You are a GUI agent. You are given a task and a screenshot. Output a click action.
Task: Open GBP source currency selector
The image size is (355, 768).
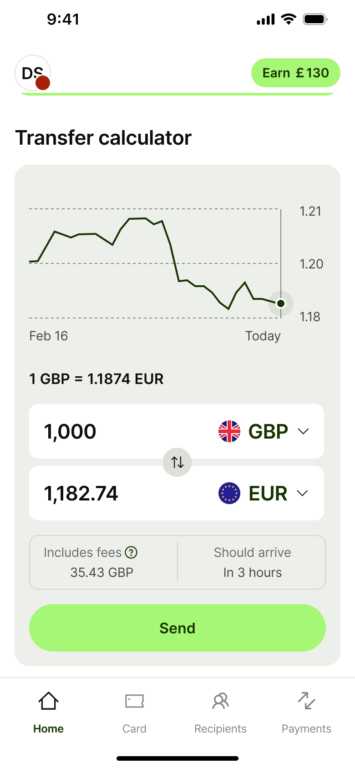pyautogui.click(x=264, y=431)
